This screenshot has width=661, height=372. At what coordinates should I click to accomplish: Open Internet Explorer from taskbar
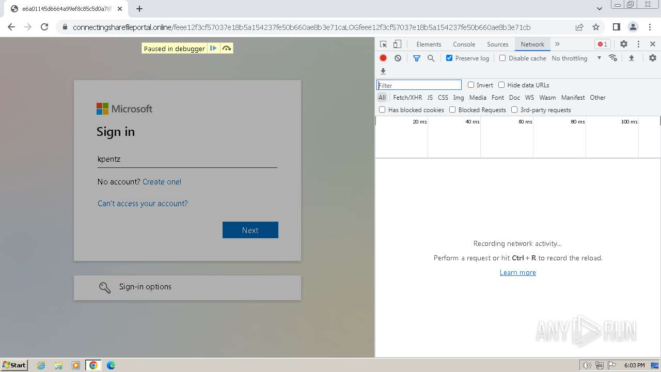tap(41, 365)
